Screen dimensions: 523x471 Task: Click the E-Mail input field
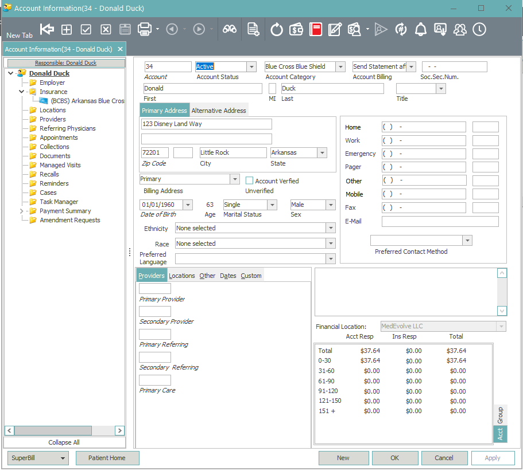click(x=440, y=221)
